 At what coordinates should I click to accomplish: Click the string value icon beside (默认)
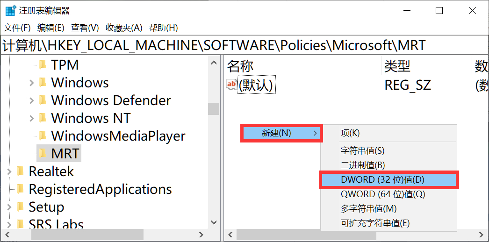coord(232,85)
